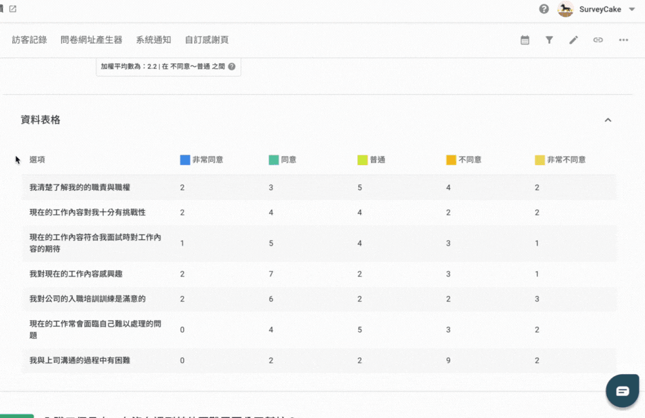This screenshot has width=645, height=418.
Task: Open the three-dot more options menu
Action: click(x=623, y=40)
